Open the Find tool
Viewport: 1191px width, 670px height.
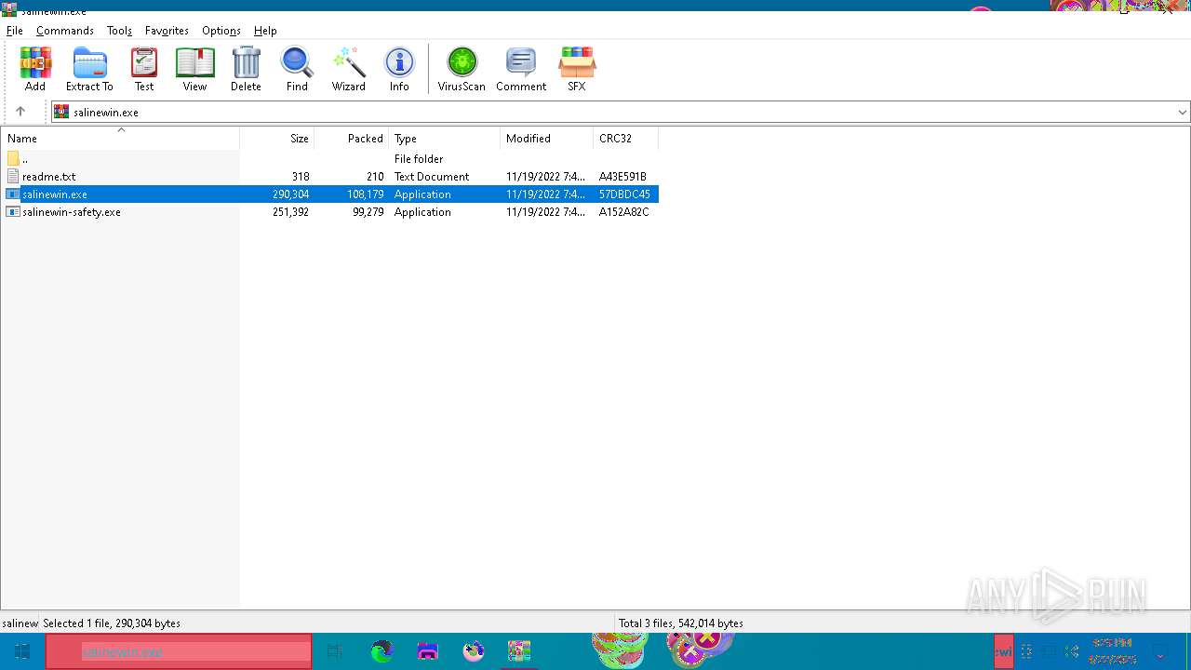point(297,70)
